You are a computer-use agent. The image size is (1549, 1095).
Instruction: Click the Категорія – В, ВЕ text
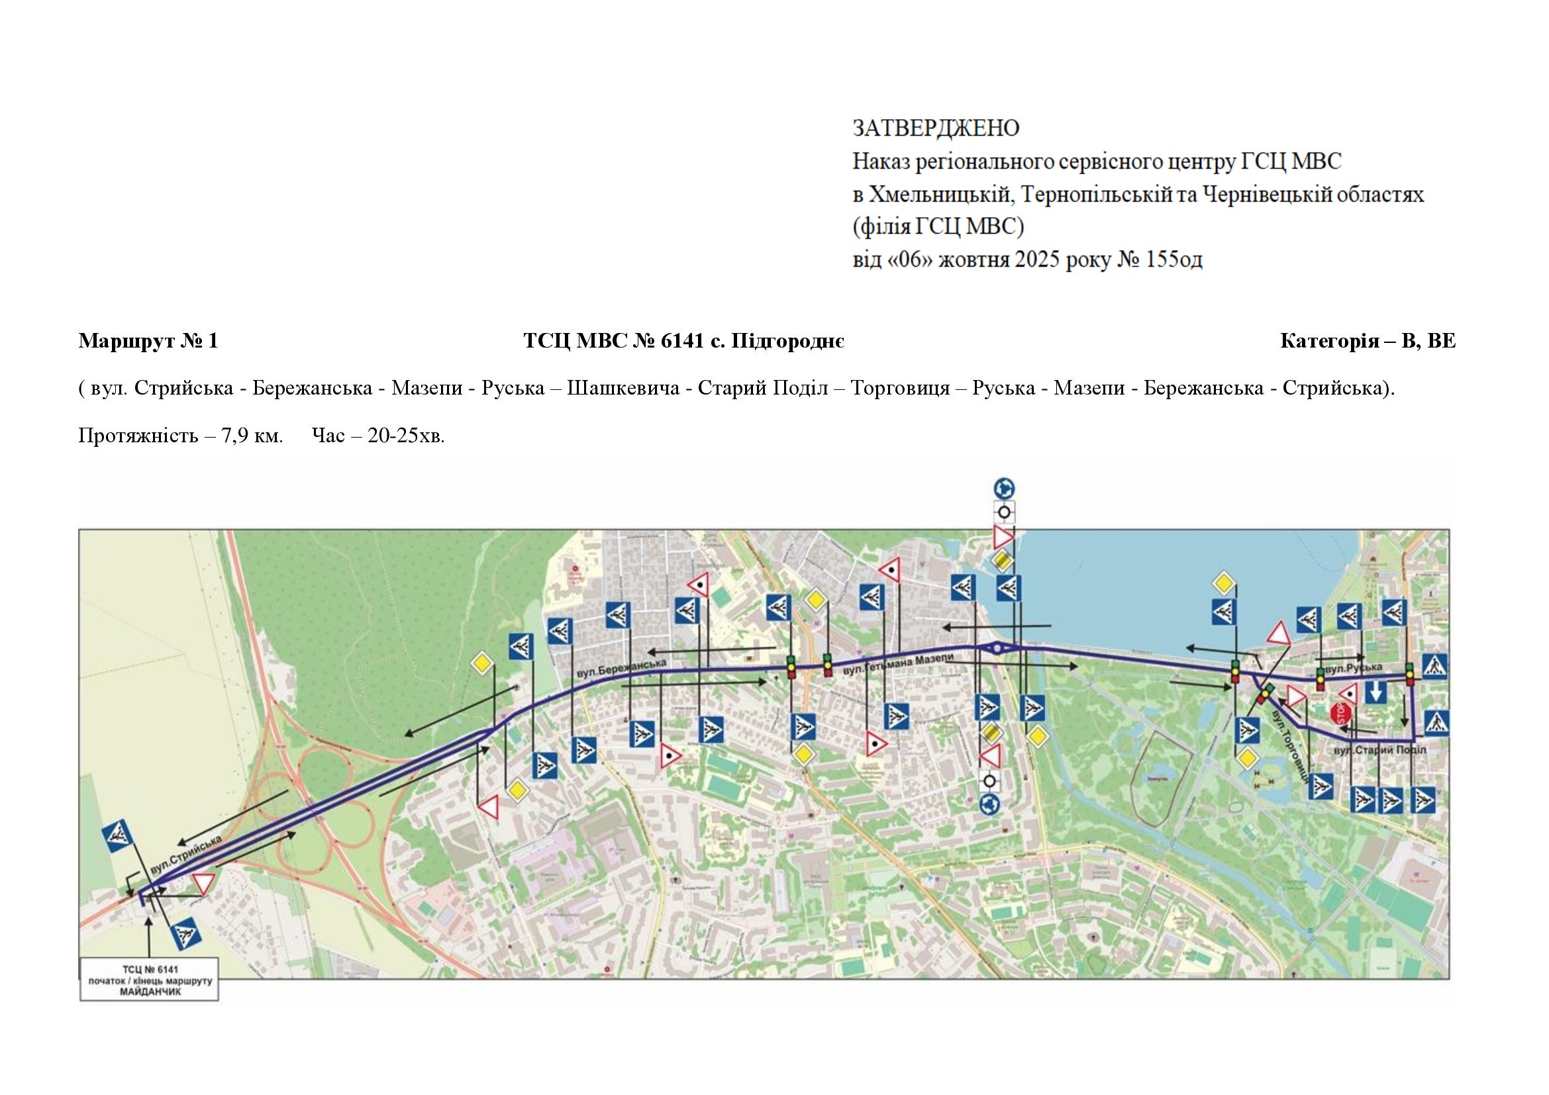(x=1368, y=341)
